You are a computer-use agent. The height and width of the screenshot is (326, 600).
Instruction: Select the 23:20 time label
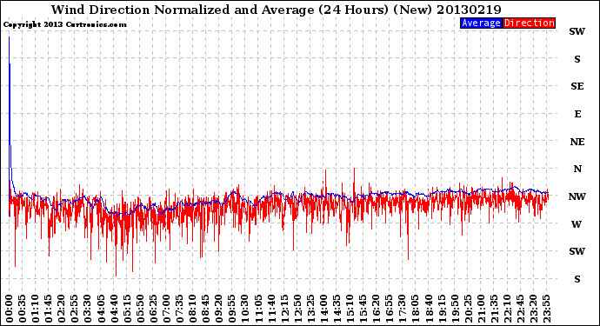coord(533,309)
